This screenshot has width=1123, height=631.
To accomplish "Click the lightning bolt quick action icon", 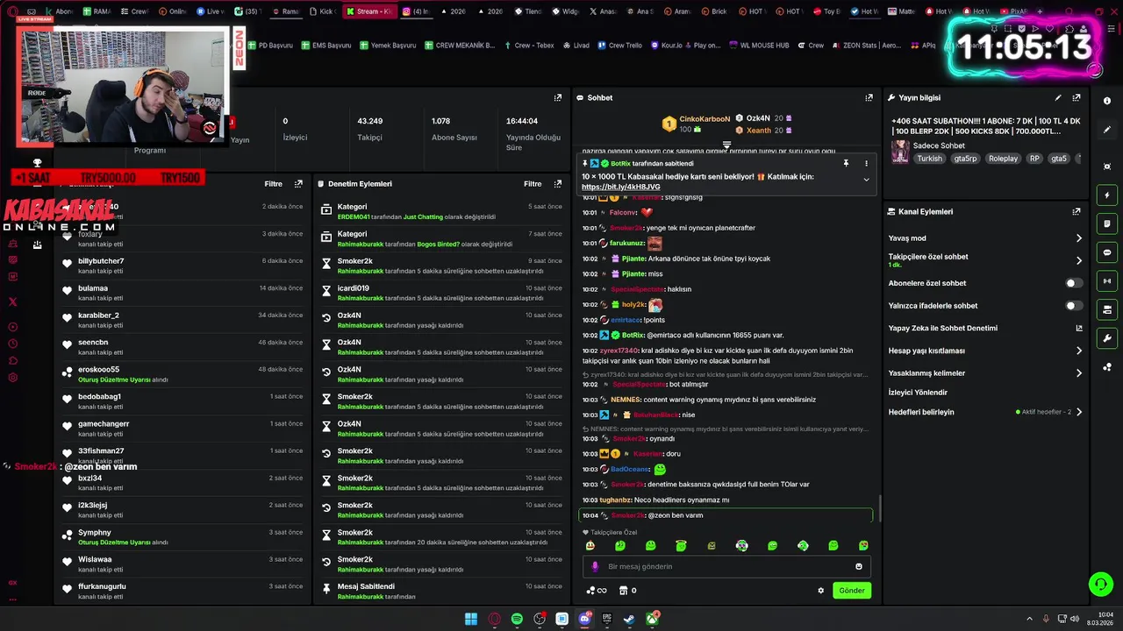I will (1107, 195).
